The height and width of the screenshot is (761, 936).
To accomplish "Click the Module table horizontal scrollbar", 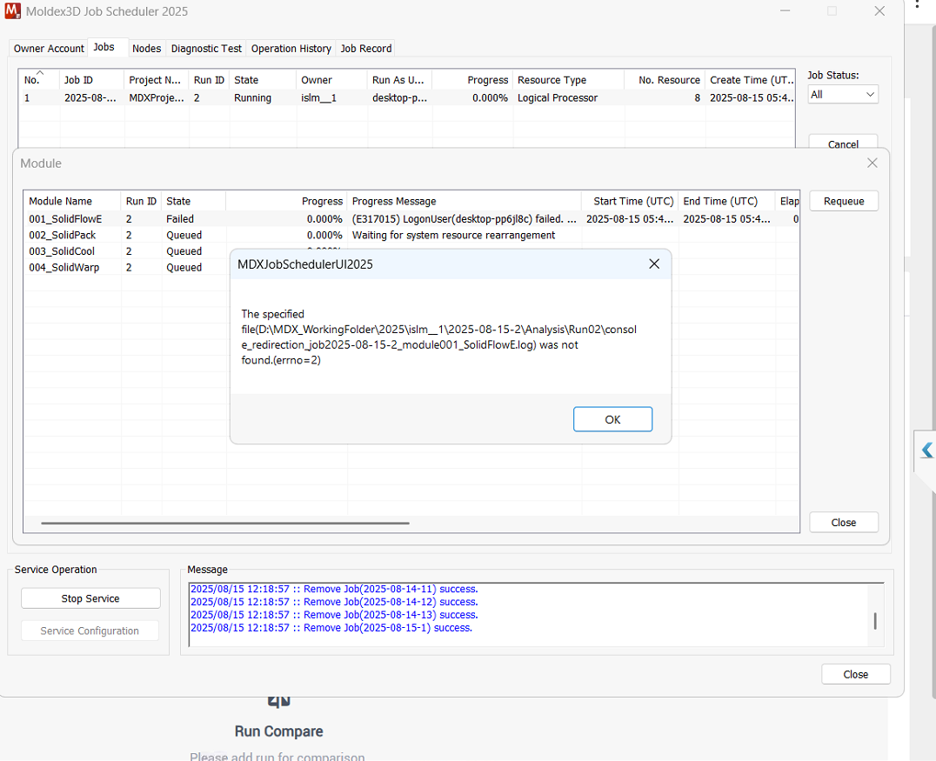I will tap(225, 523).
